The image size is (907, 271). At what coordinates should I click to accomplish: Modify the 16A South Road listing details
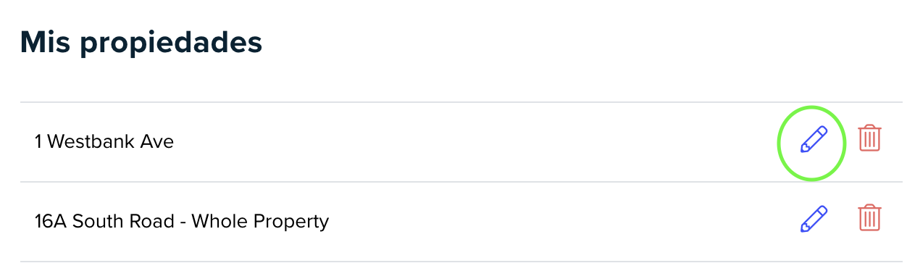click(813, 219)
